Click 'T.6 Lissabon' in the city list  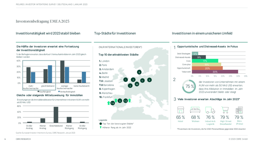pyautogui.click(x=106, y=81)
